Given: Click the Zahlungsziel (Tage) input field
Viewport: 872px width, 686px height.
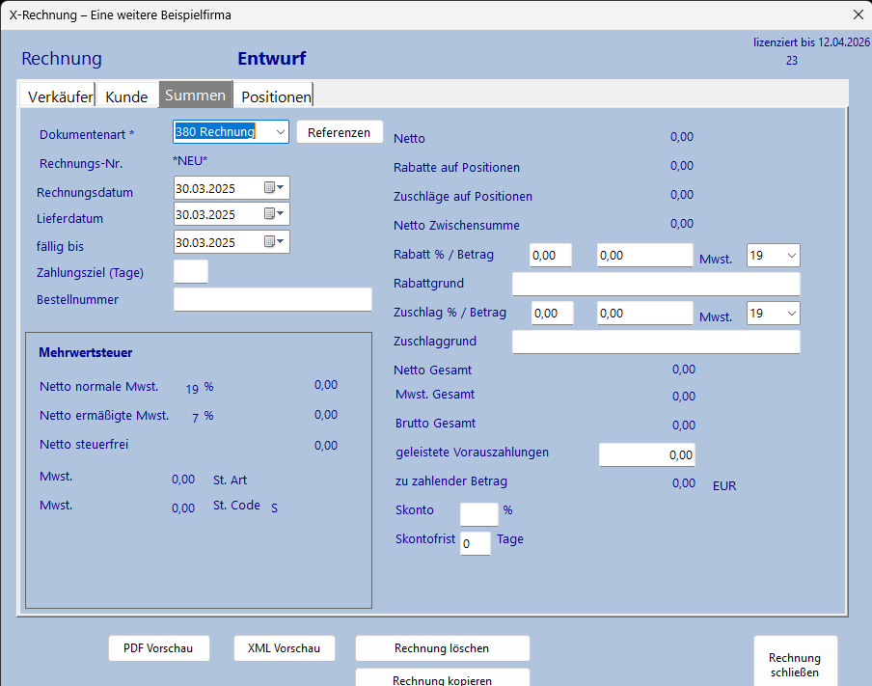Looking at the screenshot, I should point(191,271).
